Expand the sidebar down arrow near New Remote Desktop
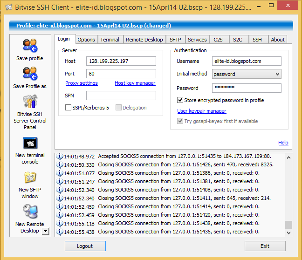This screenshot has width=302, height=260. pos(46,231)
